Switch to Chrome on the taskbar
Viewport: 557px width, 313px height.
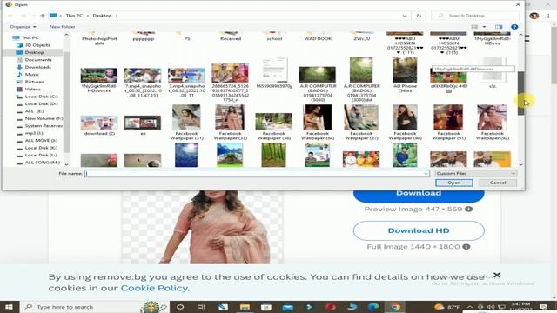pos(394,307)
